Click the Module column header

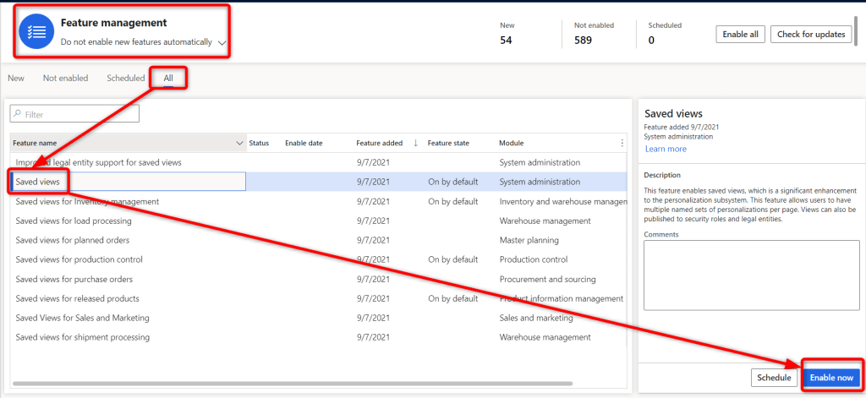[512, 143]
